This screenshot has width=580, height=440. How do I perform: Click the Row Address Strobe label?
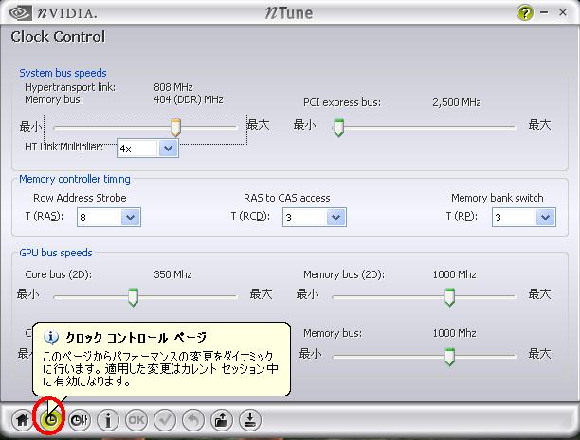(80, 198)
